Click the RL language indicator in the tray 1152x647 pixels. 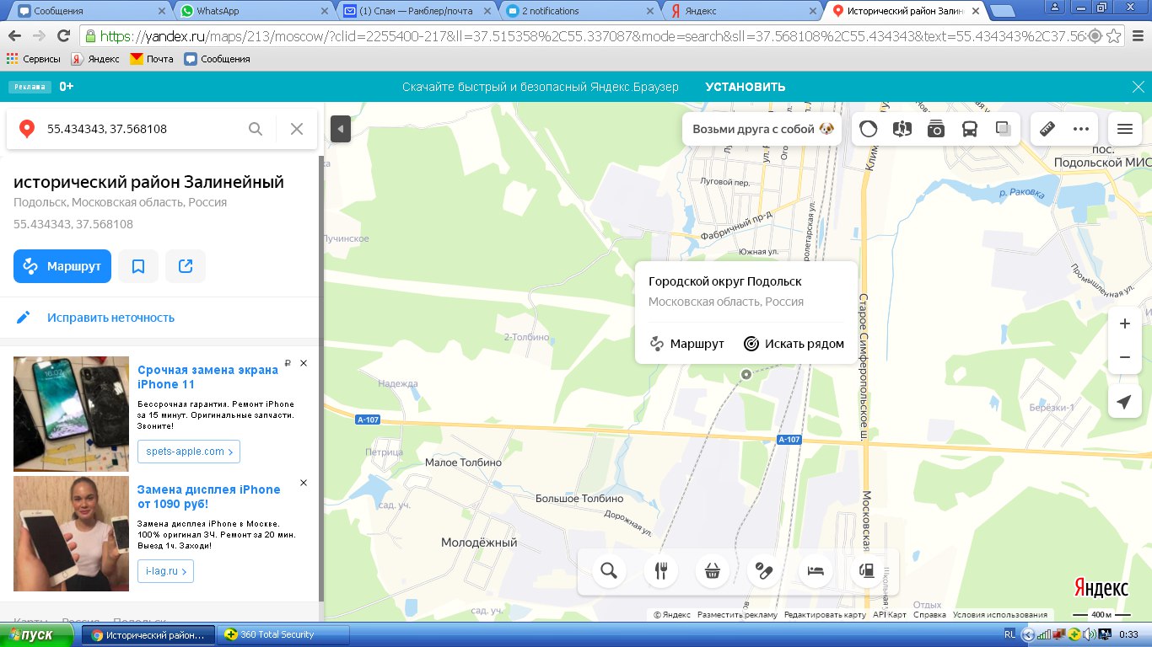click(x=1010, y=634)
